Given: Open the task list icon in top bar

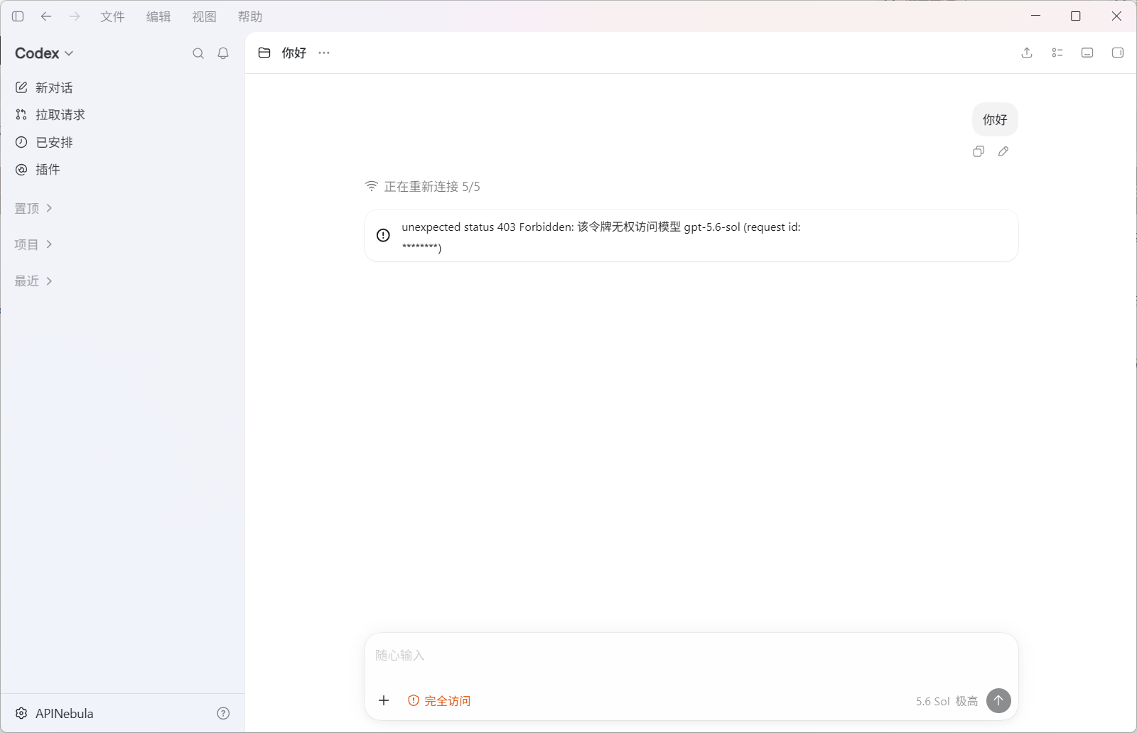Looking at the screenshot, I should coord(1057,53).
